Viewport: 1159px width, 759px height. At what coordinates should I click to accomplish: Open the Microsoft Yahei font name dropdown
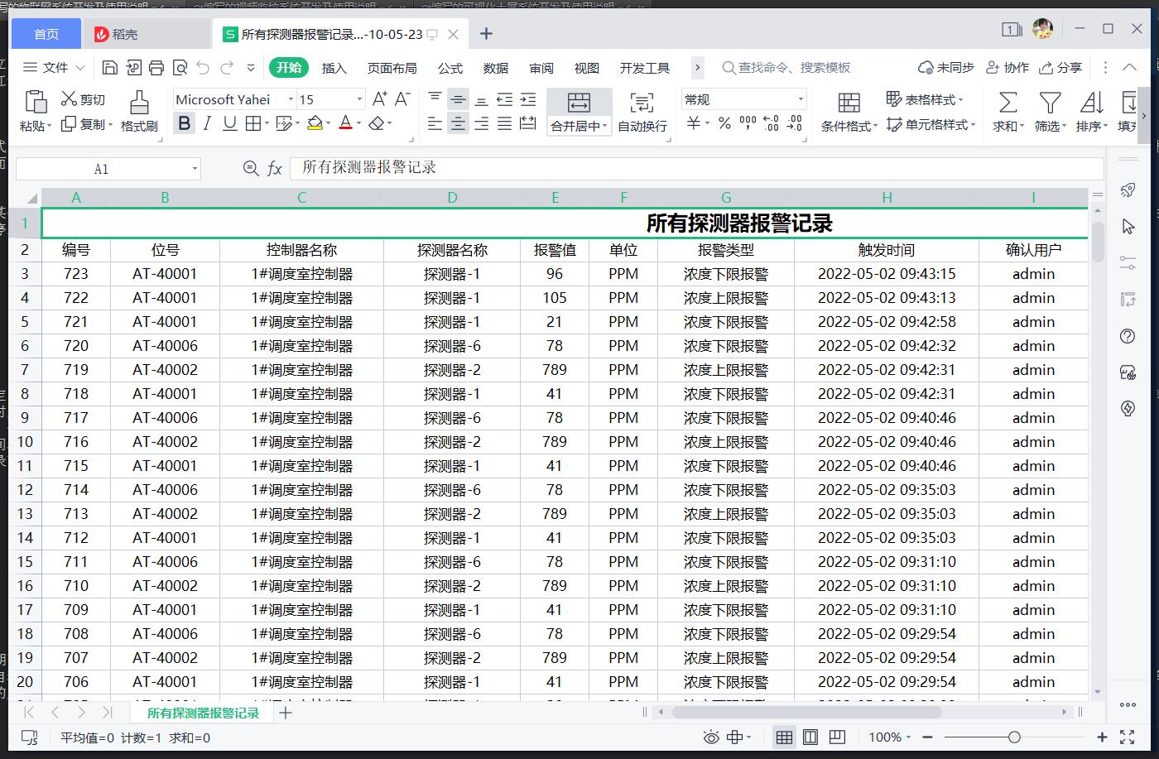pyautogui.click(x=291, y=99)
